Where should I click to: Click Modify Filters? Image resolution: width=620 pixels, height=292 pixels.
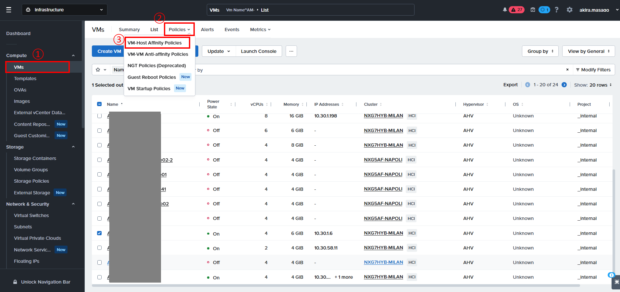pos(593,70)
